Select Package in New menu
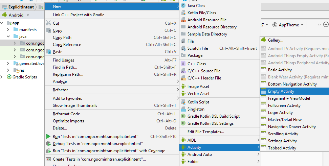 (x=220, y=55)
